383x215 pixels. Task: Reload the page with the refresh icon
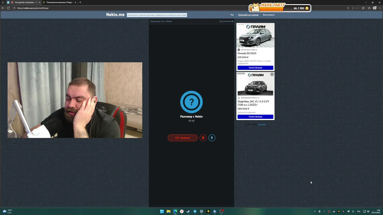point(8,8)
